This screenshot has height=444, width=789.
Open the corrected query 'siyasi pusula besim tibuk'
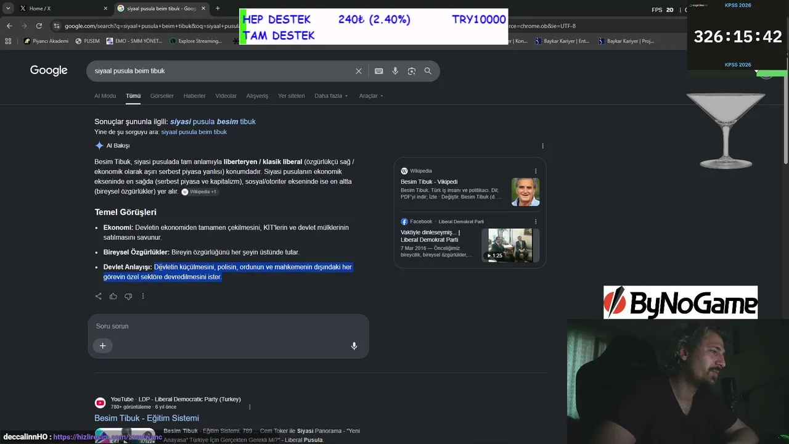pyautogui.click(x=213, y=121)
